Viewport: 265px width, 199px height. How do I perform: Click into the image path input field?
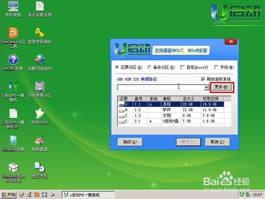pyautogui.click(x=161, y=88)
